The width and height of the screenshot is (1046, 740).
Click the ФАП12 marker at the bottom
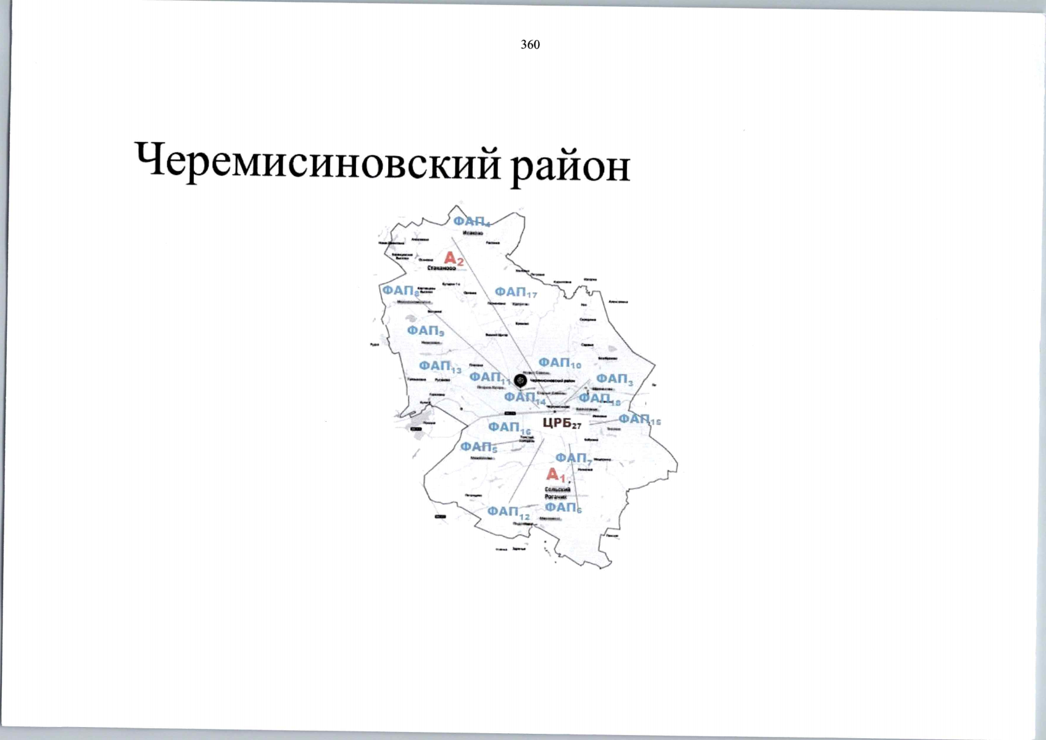coord(508,512)
